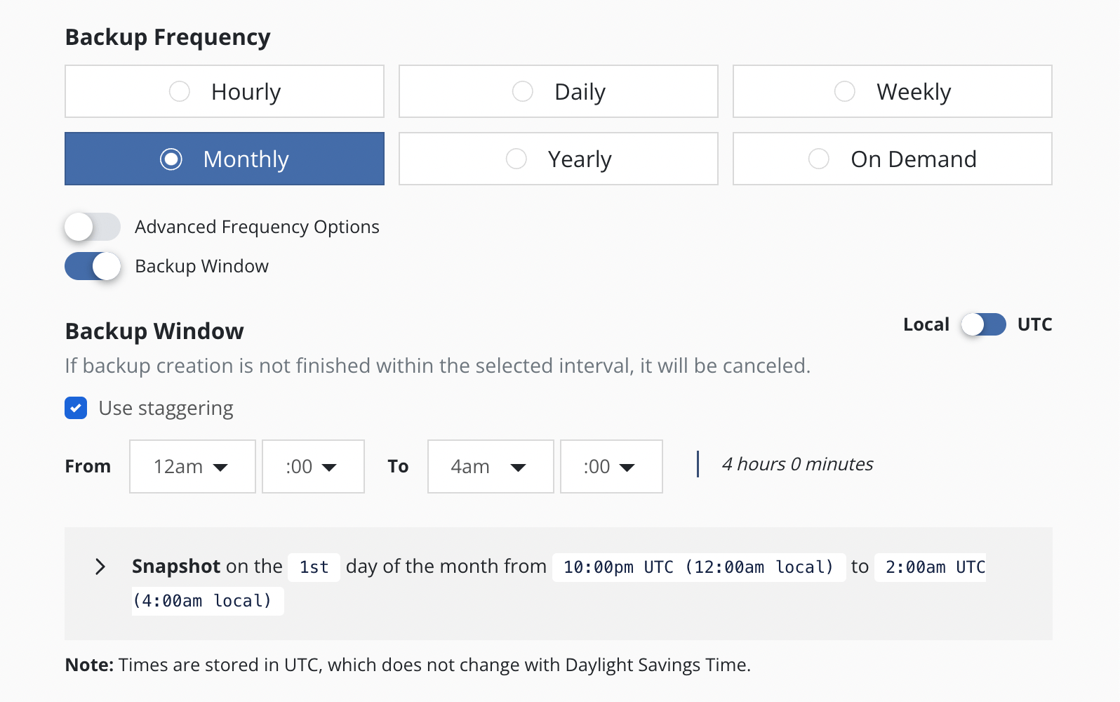Choose Daily backup frequency
The height and width of the screenshot is (702, 1120).
tap(558, 91)
